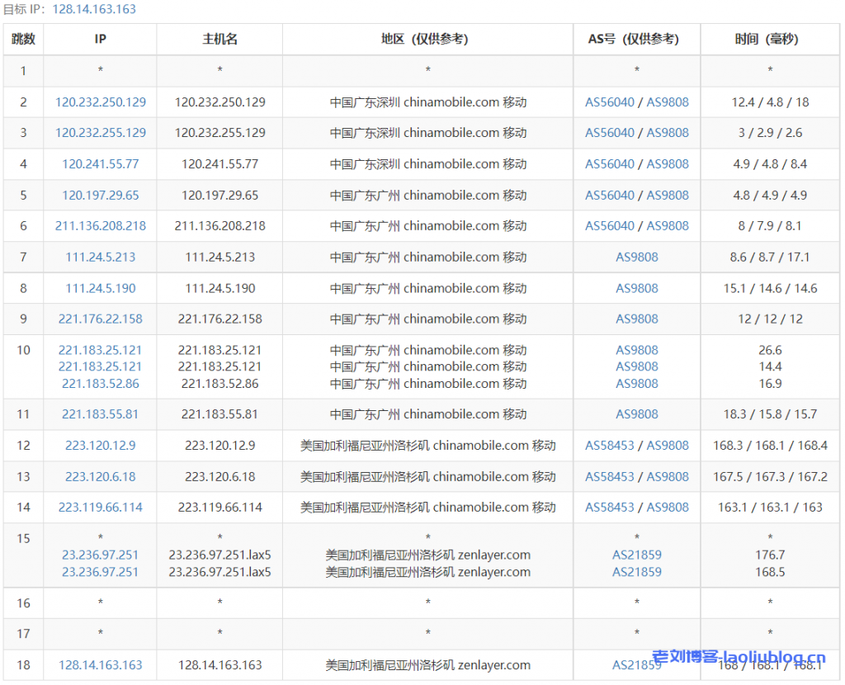
Task: Open IP link 111.24.5.213
Action: point(101,257)
